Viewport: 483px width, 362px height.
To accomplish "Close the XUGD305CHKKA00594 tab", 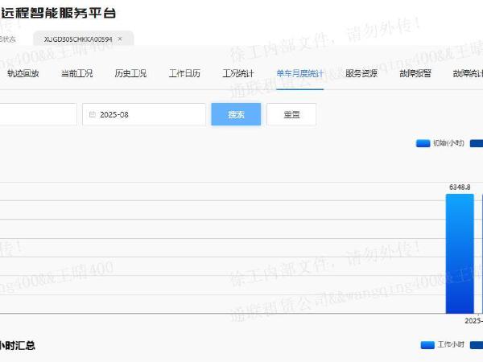I will pos(120,39).
